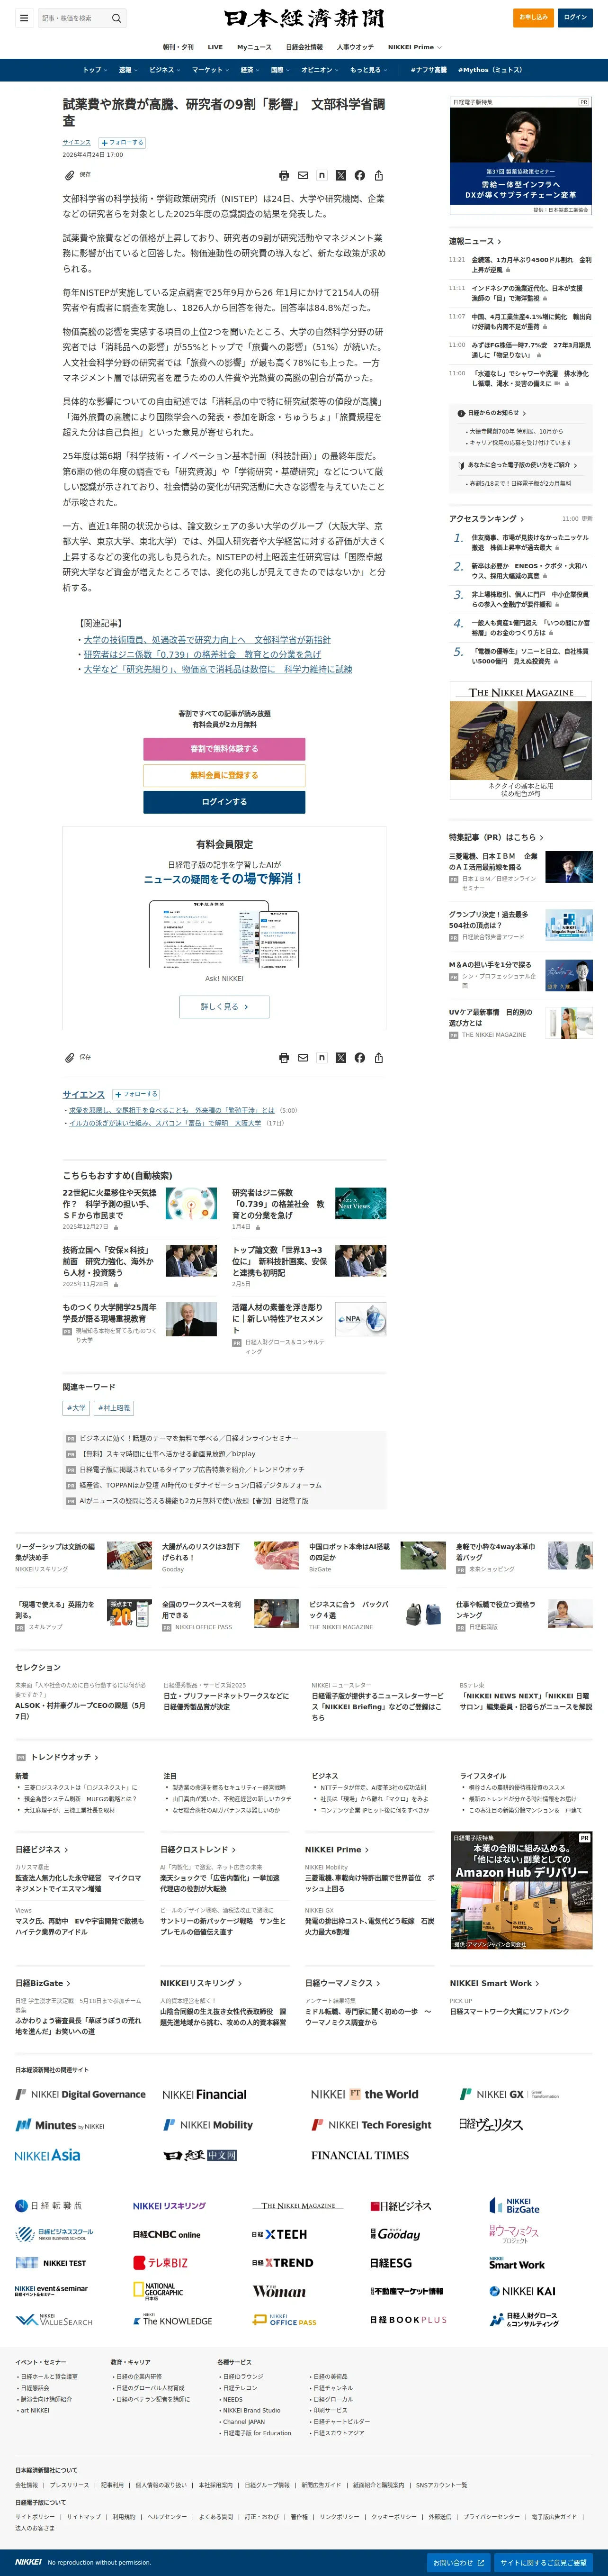Expand the オピニオン navigation dropdown
The width and height of the screenshot is (608, 2576).
point(321,70)
